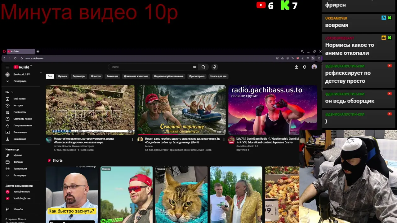Open Прессе footer link
397x223 pixels.
[22, 219]
